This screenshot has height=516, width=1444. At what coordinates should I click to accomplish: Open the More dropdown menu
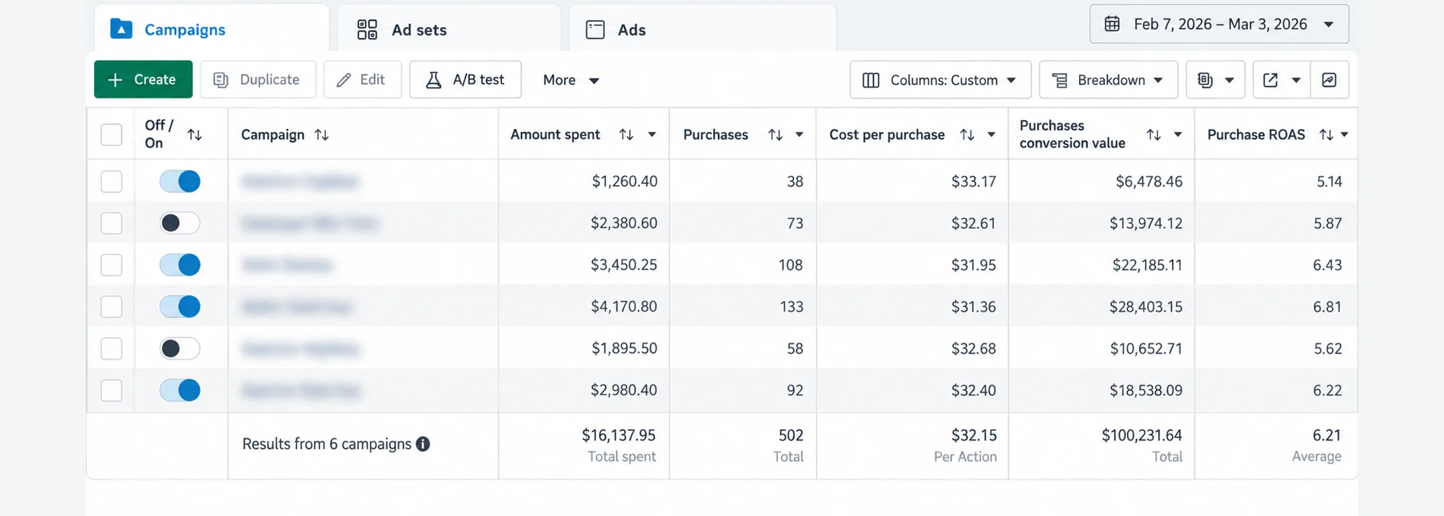pos(571,80)
